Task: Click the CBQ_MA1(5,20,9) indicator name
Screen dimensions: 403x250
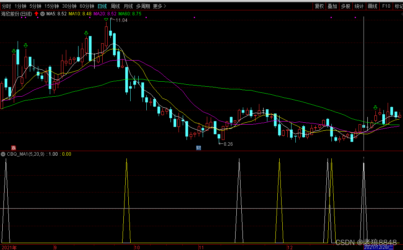Action: 25,154
